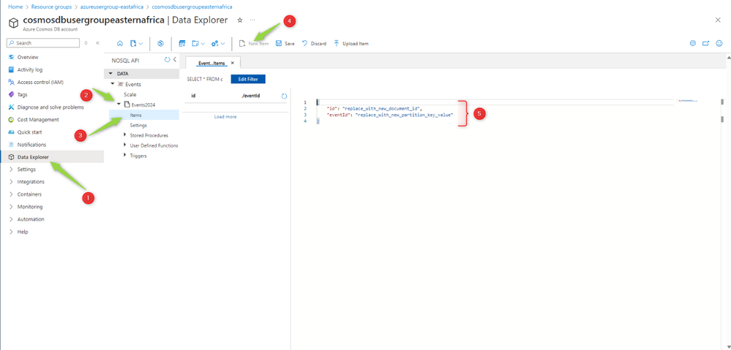Open Cost Management in sidebar

(38, 120)
